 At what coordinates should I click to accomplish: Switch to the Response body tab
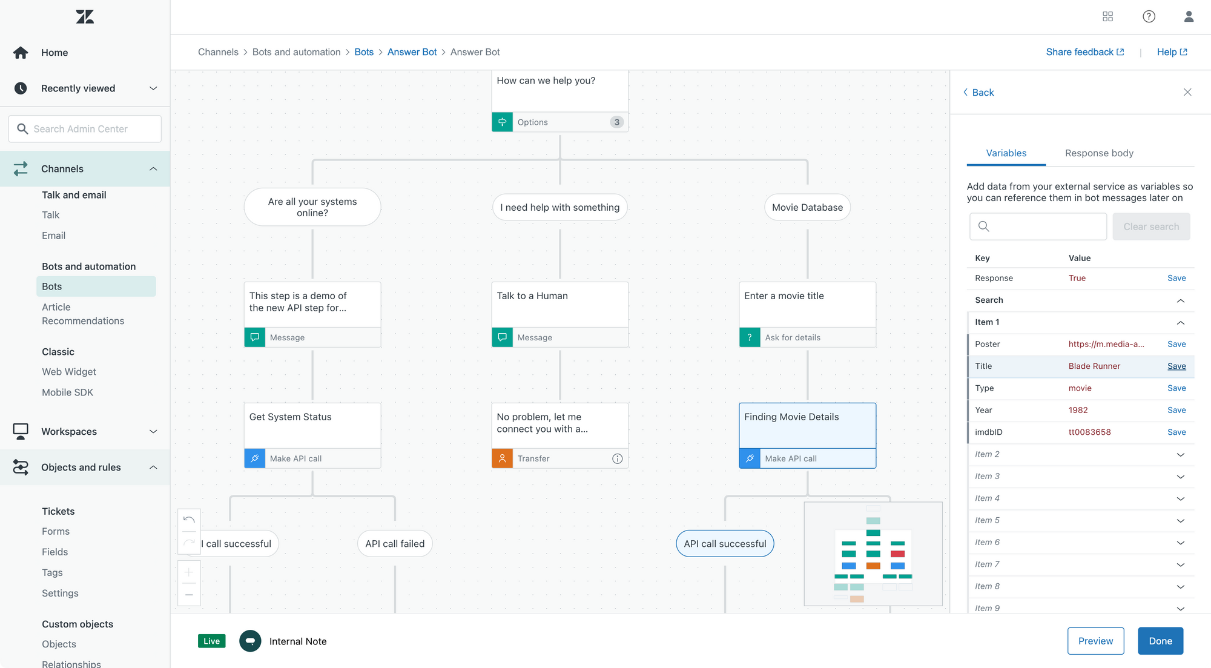pos(1098,153)
